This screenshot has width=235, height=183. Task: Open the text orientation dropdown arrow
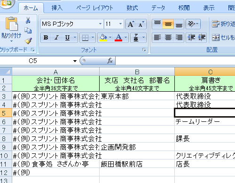pyautogui.click(x=197, y=24)
